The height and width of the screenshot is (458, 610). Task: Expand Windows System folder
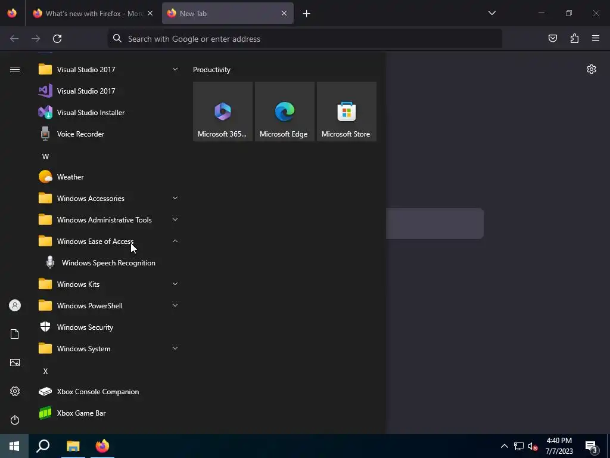(x=108, y=348)
